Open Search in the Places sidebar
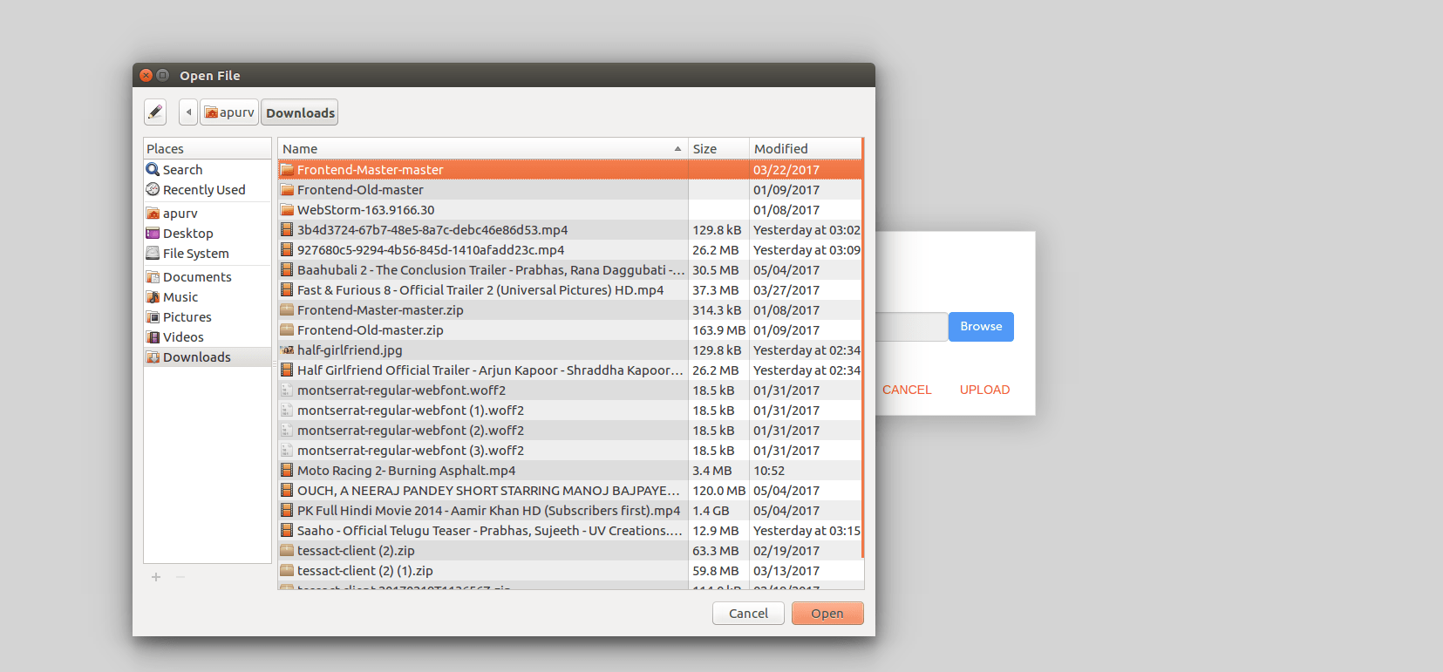Viewport: 1443px width, 672px height. [208, 170]
